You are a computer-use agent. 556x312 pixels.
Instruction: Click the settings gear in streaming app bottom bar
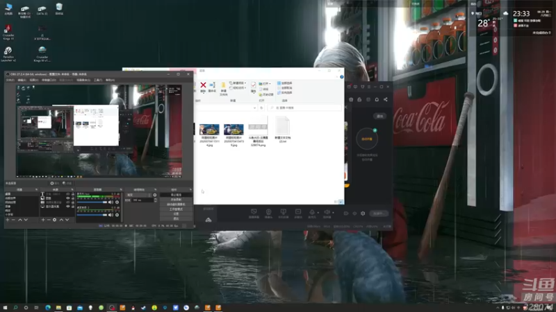363,214
